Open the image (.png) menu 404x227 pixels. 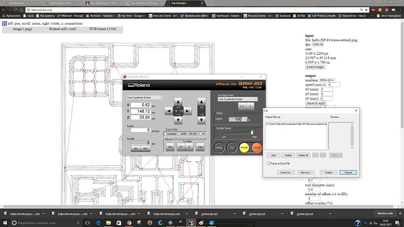pos(23,29)
